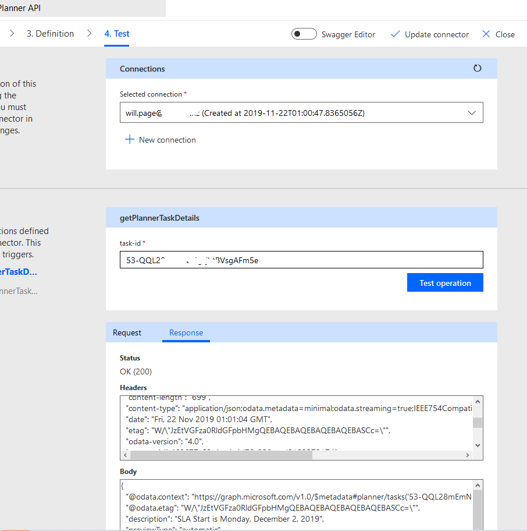Click the chevron arrow before 3. Definition

(x=12, y=34)
